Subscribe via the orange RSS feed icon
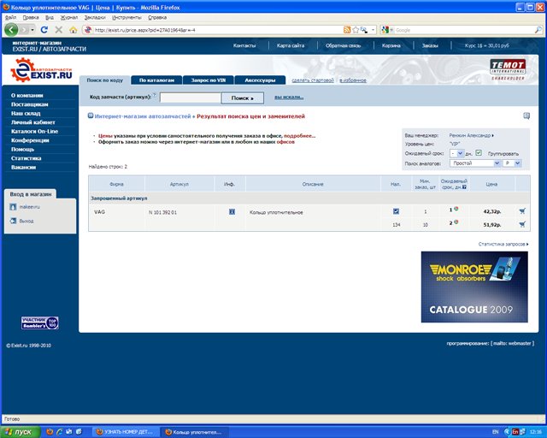The image size is (547, 438). click(x=347, y=30)
